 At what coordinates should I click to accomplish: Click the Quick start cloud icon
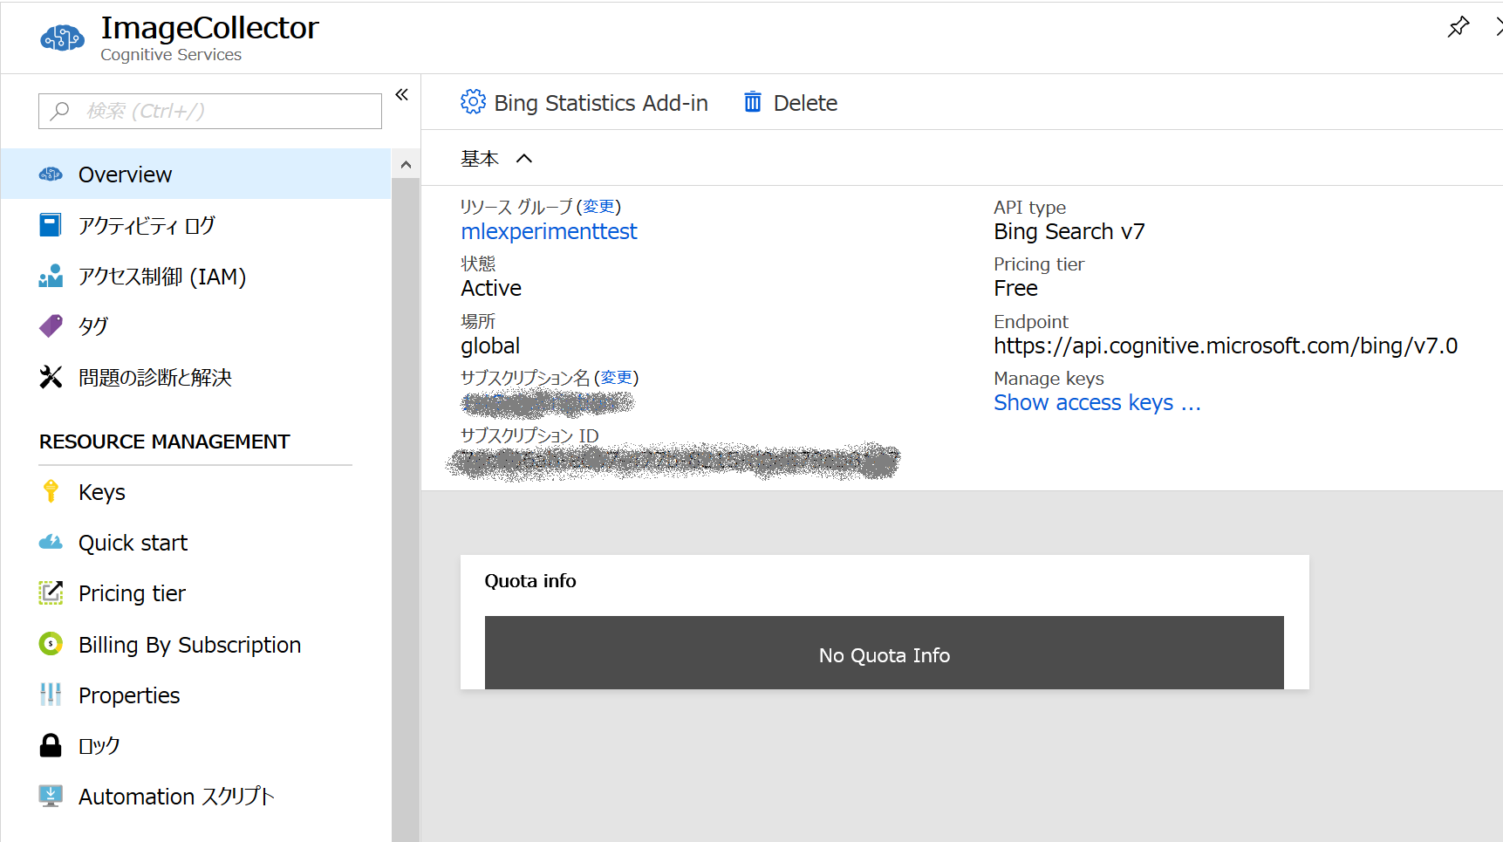coord(51,543)
